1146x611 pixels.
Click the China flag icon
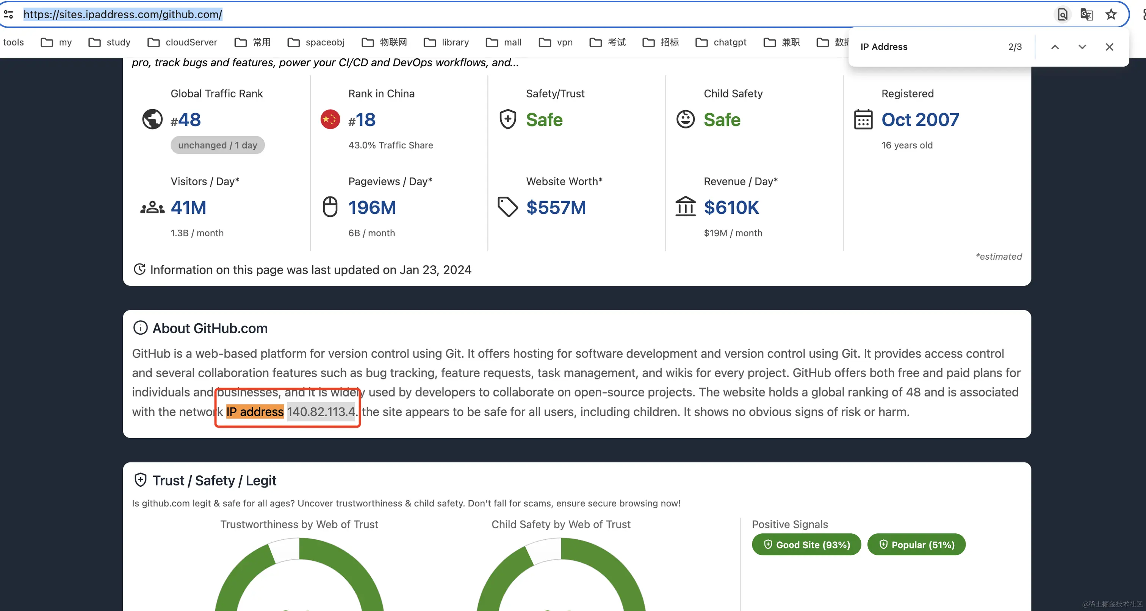coord(330,119)
